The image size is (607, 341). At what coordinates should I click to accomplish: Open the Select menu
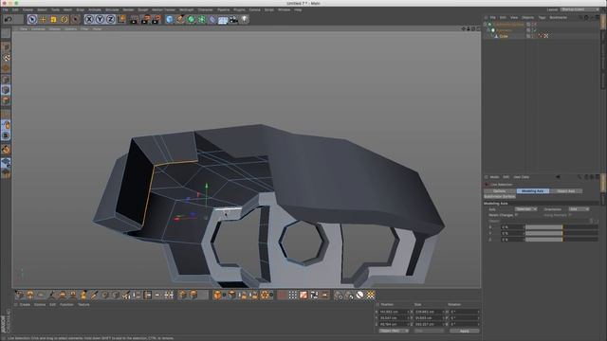42,9
